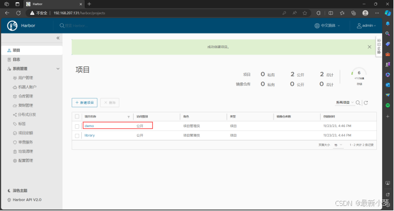The width and height of the screenshot is (394, 211).
Task: Open Copilot icon in browser
Action: [388, 13]
